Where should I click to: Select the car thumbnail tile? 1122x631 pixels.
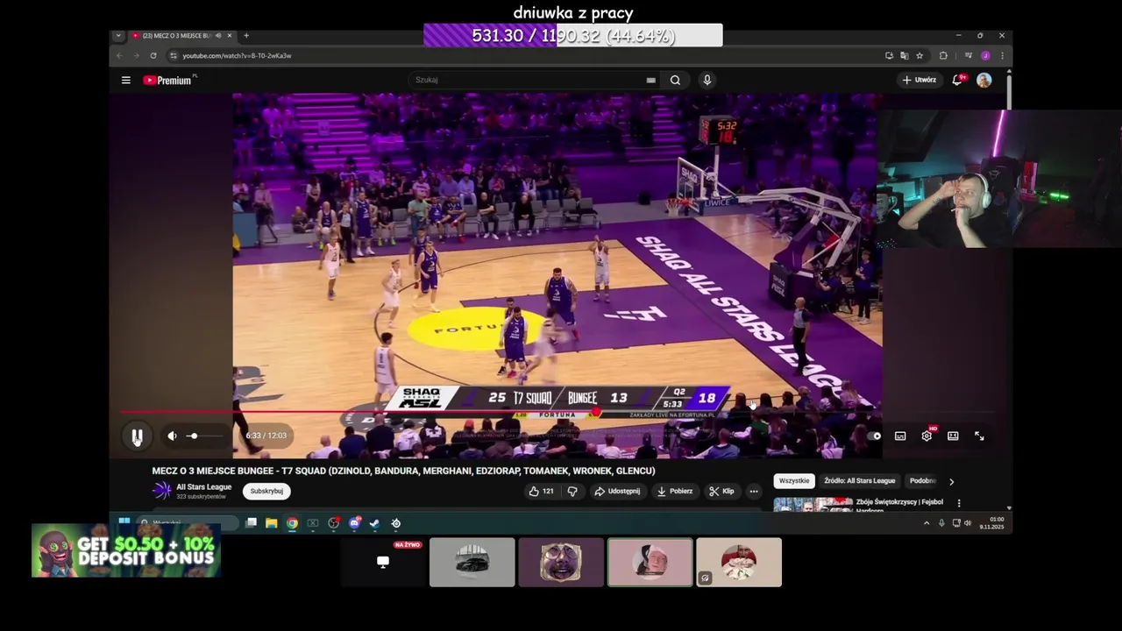pyautogui.click(x=472, y=562)
